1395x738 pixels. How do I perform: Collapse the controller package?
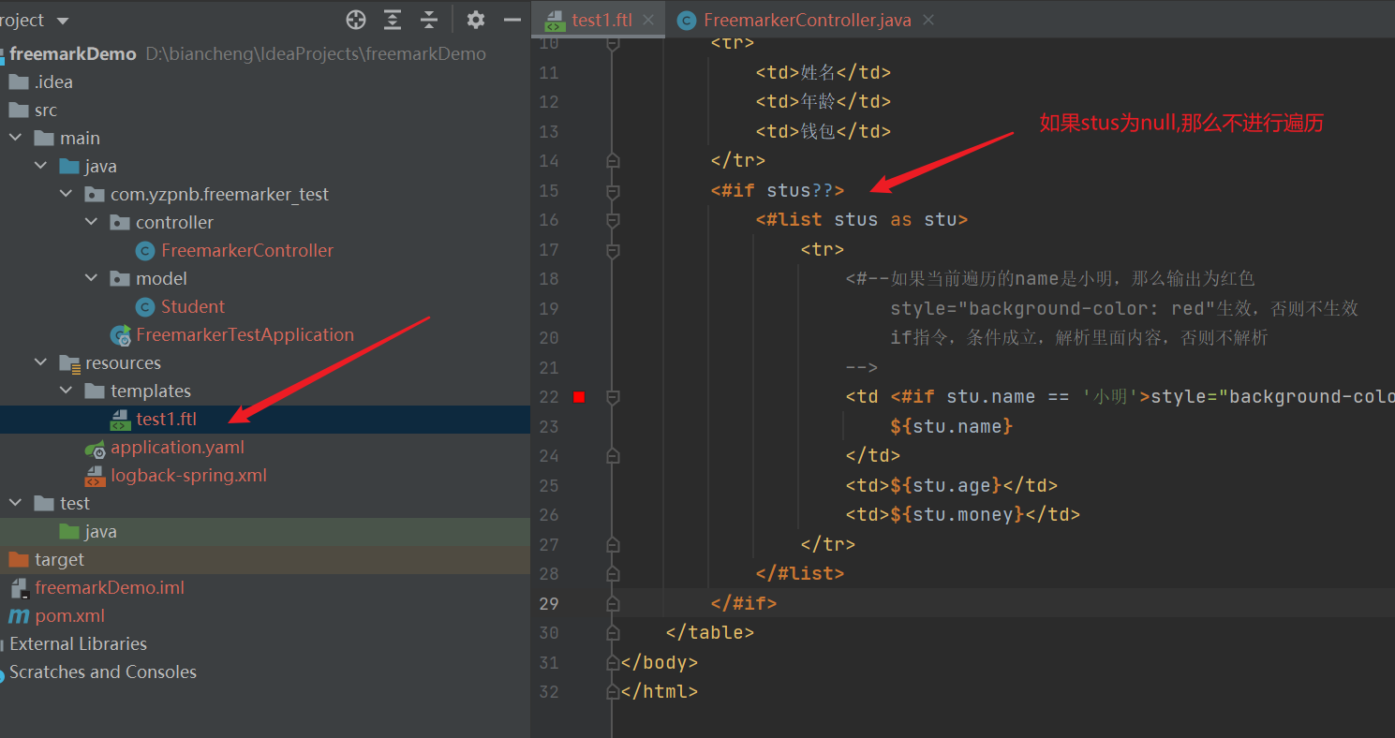pyautogui.click(x=91, y=222)
